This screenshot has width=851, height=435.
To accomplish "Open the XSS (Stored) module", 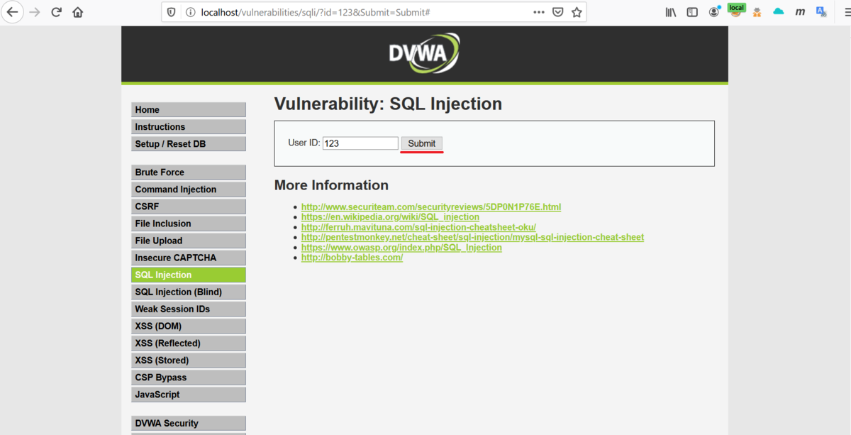I will coord(189,360).
